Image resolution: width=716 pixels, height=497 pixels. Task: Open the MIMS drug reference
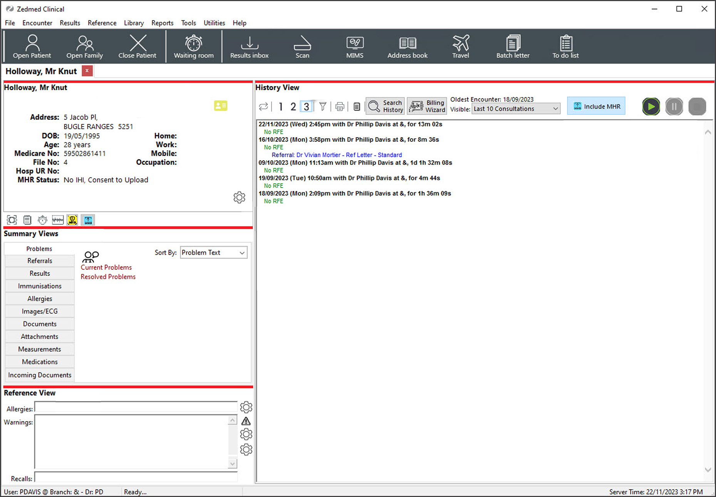coord(354,47)
